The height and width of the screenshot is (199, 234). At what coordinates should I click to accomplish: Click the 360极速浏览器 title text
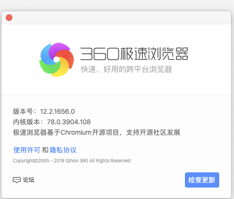tap(134, 54)
